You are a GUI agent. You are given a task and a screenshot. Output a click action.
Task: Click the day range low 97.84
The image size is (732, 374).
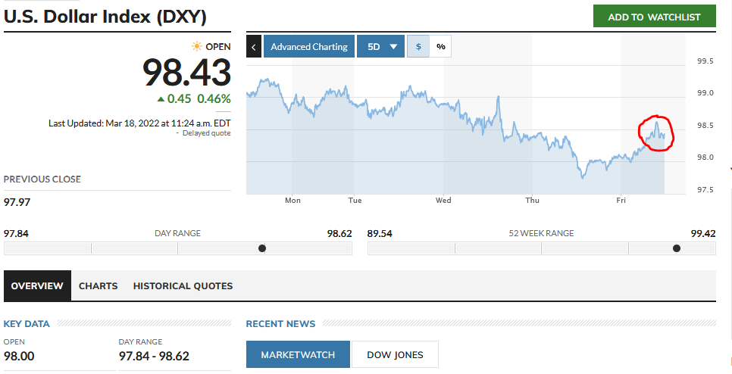17,233
